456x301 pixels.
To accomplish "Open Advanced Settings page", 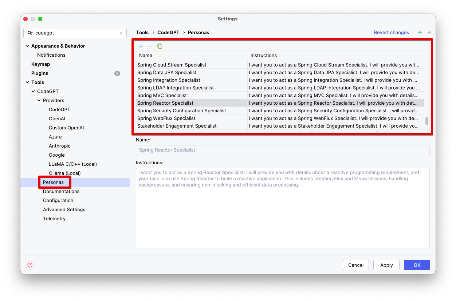I will (64, 210).
